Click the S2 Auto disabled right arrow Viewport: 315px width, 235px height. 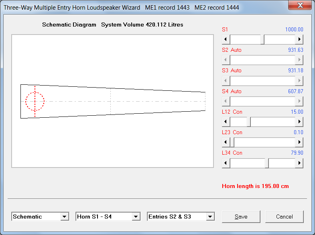(x=299, y=60)
